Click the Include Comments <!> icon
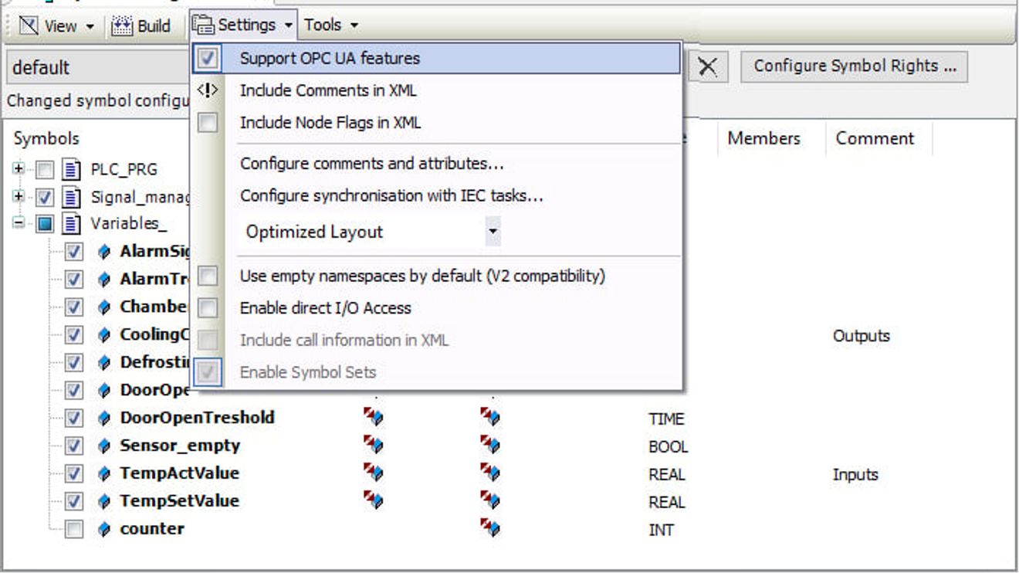Screen dimensions: 1019x573 (208, 90)
